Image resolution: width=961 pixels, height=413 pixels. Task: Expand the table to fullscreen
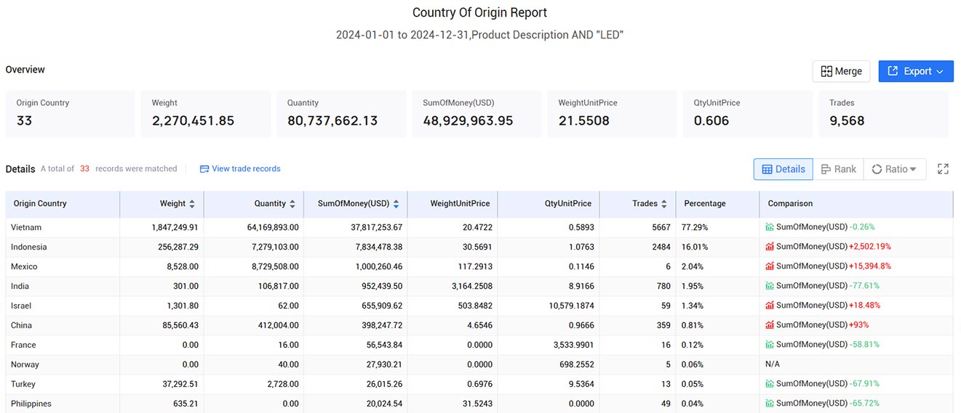pos(943,169)
